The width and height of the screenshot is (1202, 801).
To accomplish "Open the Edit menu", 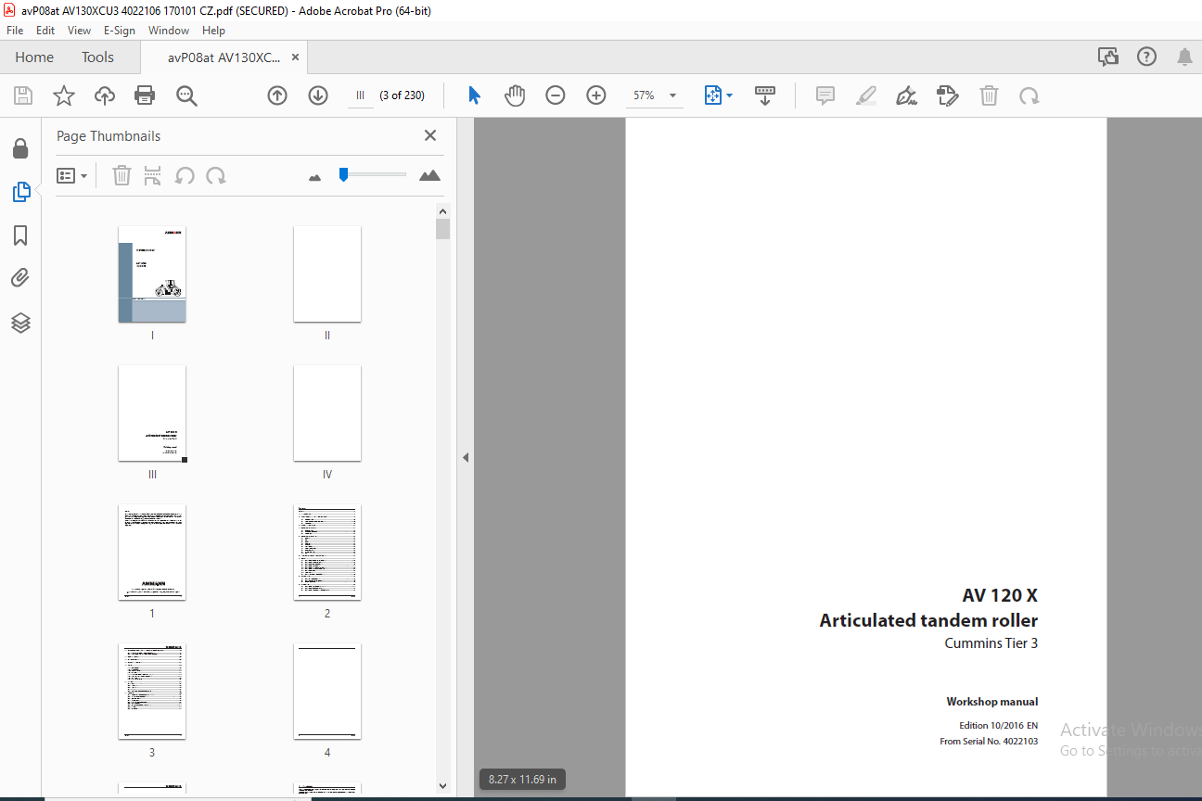I will click(x=45, y=31).
